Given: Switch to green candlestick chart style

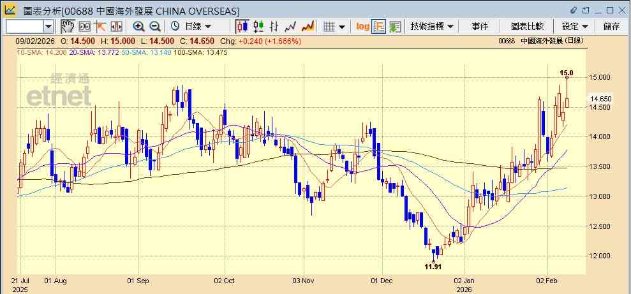Looking at the screenshot, I should [258, 27].
